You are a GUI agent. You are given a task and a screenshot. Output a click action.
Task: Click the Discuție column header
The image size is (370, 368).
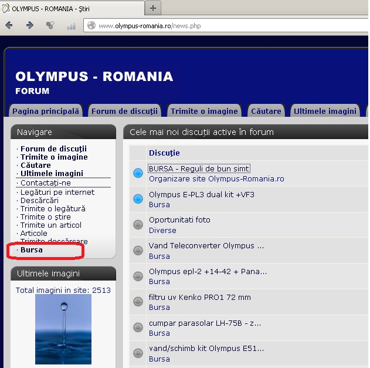coord(164,153)
